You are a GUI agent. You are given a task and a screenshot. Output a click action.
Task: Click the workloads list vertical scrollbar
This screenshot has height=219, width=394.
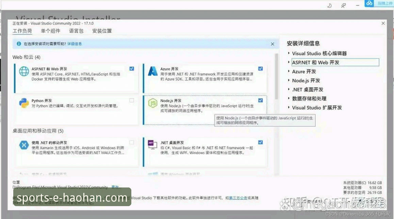pyautogui.click(x=277, y=76)
